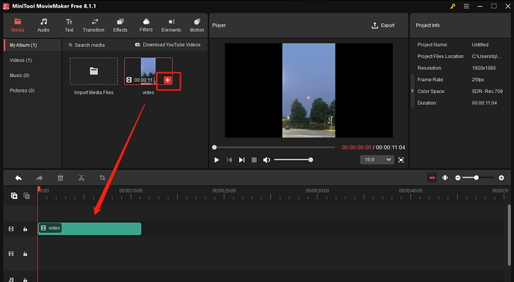Click the audio track music note icon

[11, 279]
